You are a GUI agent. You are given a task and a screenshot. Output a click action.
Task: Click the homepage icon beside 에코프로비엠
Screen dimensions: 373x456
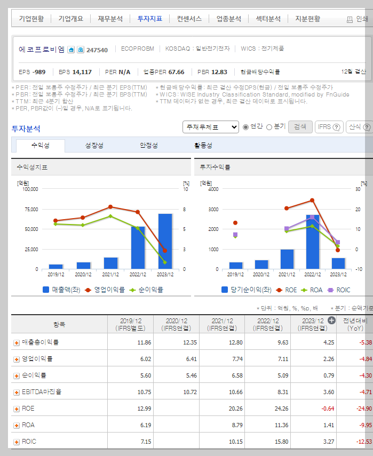(x=71, y=50)
